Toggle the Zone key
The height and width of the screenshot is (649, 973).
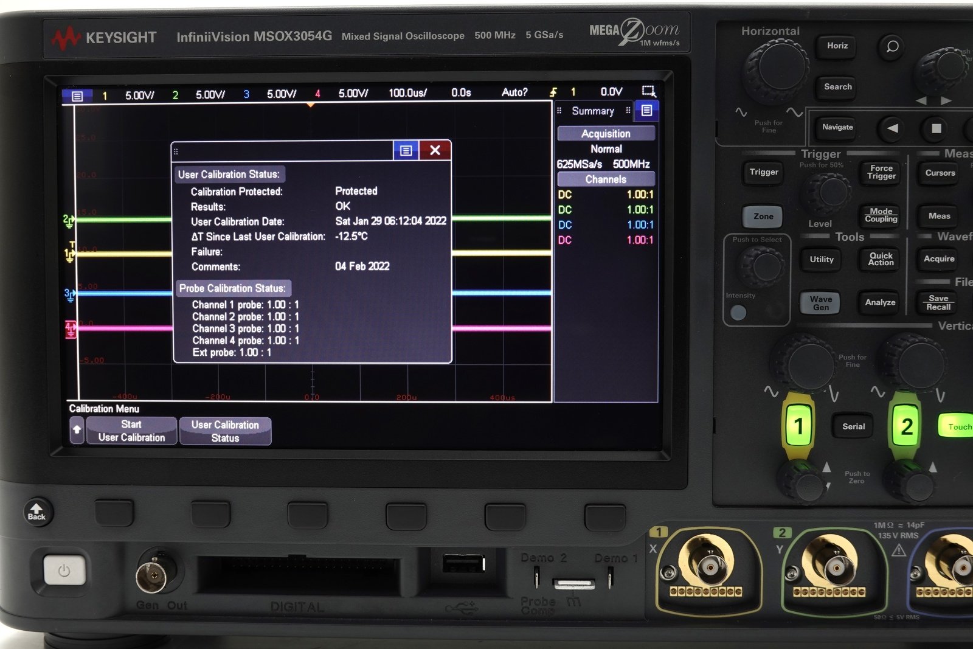[763, 217]
